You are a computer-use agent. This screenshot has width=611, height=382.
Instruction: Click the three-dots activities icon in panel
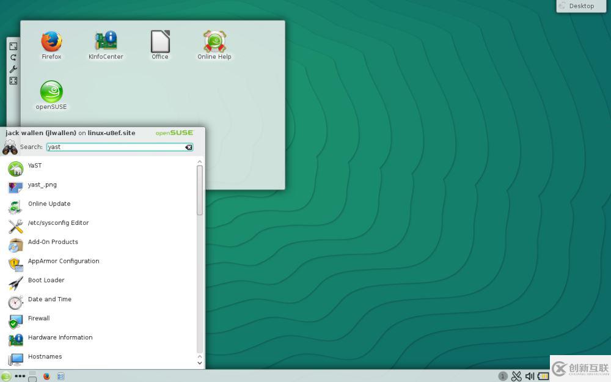pos(20,376)
